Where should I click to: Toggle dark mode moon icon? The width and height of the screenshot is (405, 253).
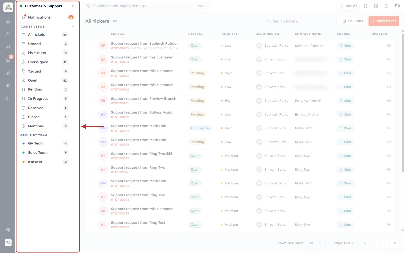387,6
